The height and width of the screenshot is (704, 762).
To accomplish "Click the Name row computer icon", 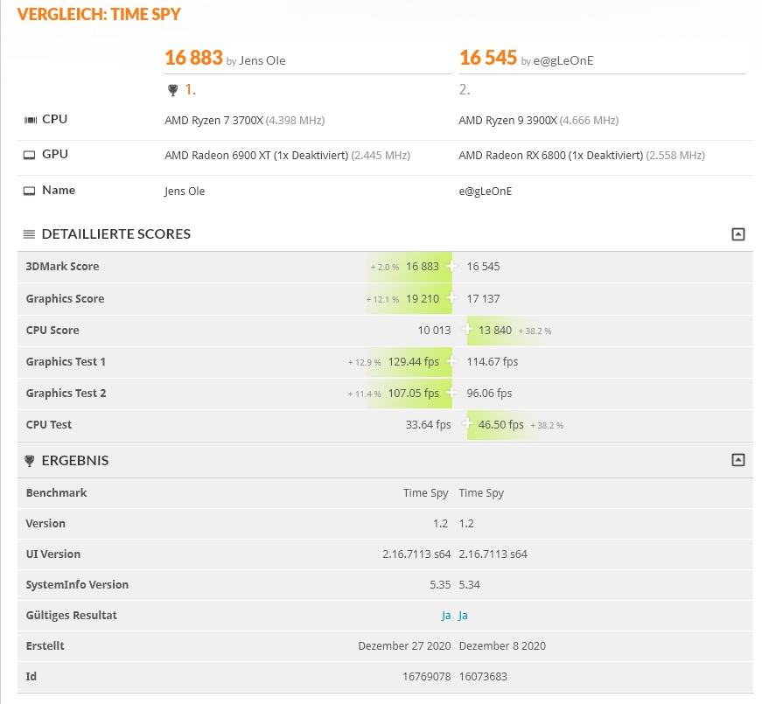I will pos(30,191).
